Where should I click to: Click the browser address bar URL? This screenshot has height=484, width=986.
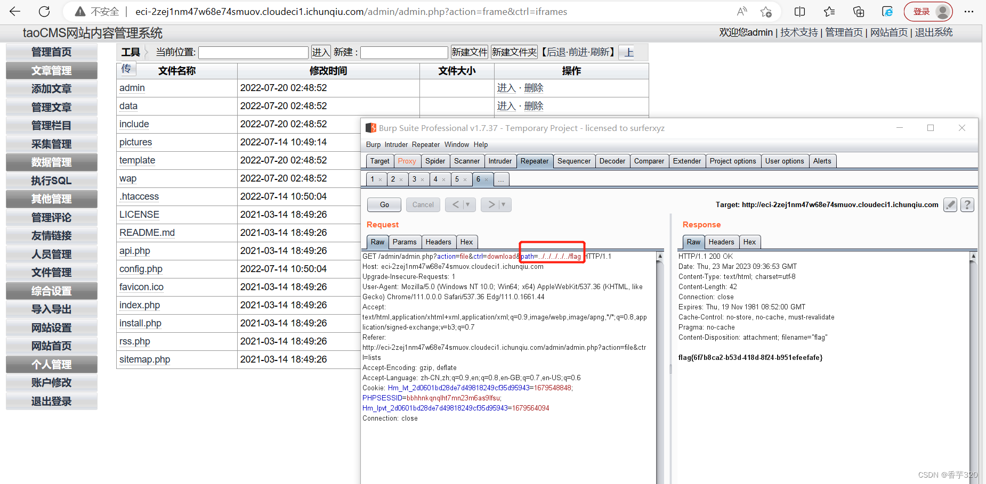click(351, 11)
